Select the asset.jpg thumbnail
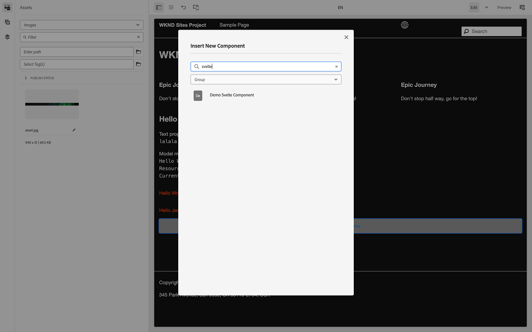Image resolution: width=532 pixels, height=332 pixels. (52, 104)
